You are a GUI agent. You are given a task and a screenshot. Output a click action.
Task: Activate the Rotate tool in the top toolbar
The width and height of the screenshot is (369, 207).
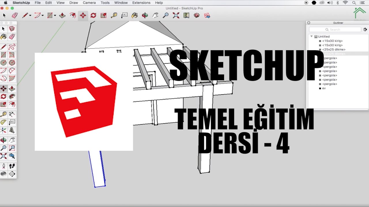(93, 15)
